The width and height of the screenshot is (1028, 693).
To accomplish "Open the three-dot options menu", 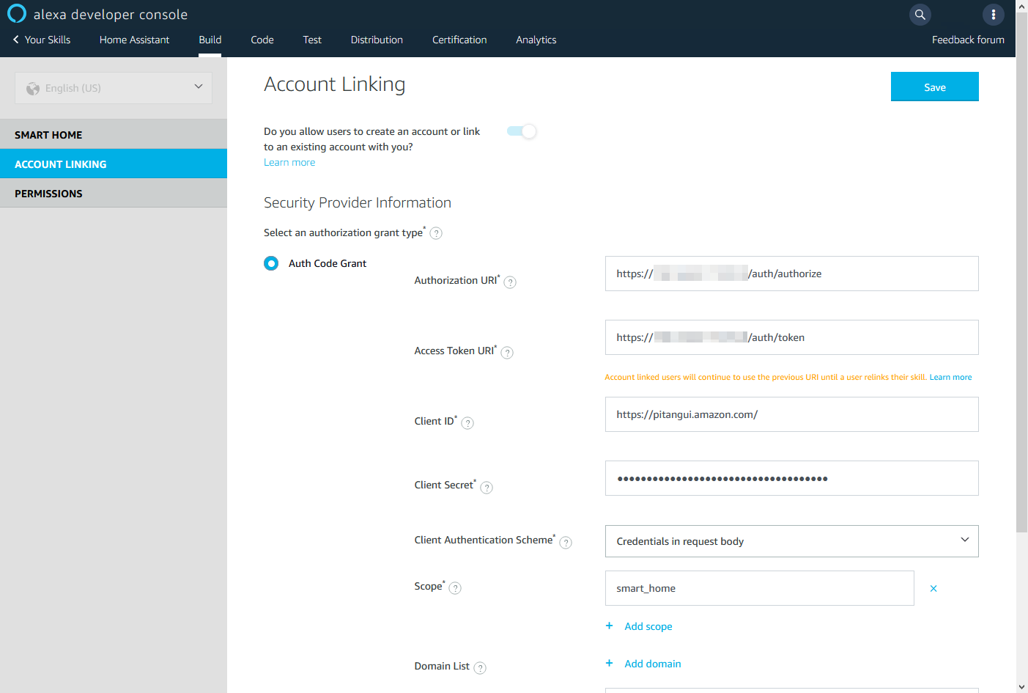I will click(x=993, y=14).
